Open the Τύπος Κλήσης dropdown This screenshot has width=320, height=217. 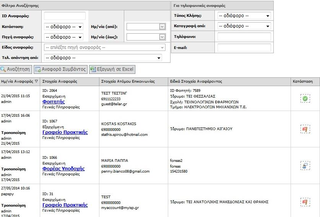[x=244, y=16]
